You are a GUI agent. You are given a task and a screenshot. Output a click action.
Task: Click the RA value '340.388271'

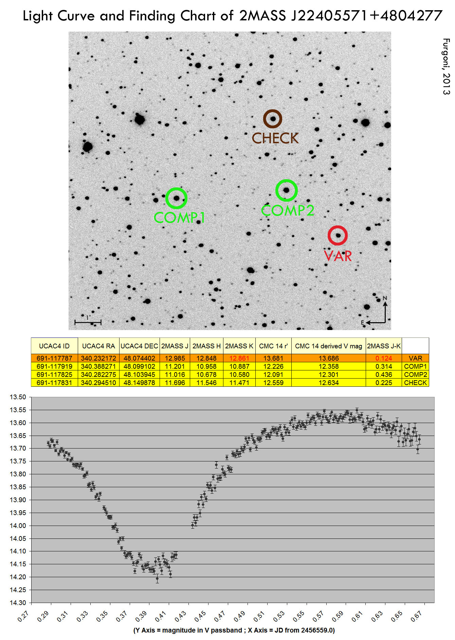pyautogui.click(x=98, y=366)
